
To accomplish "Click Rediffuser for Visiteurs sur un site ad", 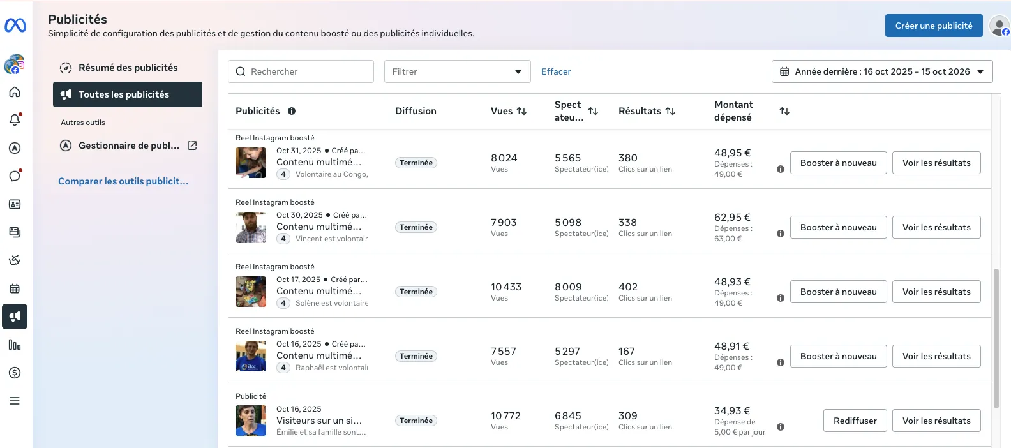I will (x=855, y=421).
